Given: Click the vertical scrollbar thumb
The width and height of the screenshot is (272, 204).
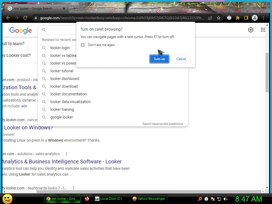Looking at the screenshot, I should (x=267, y=72).
